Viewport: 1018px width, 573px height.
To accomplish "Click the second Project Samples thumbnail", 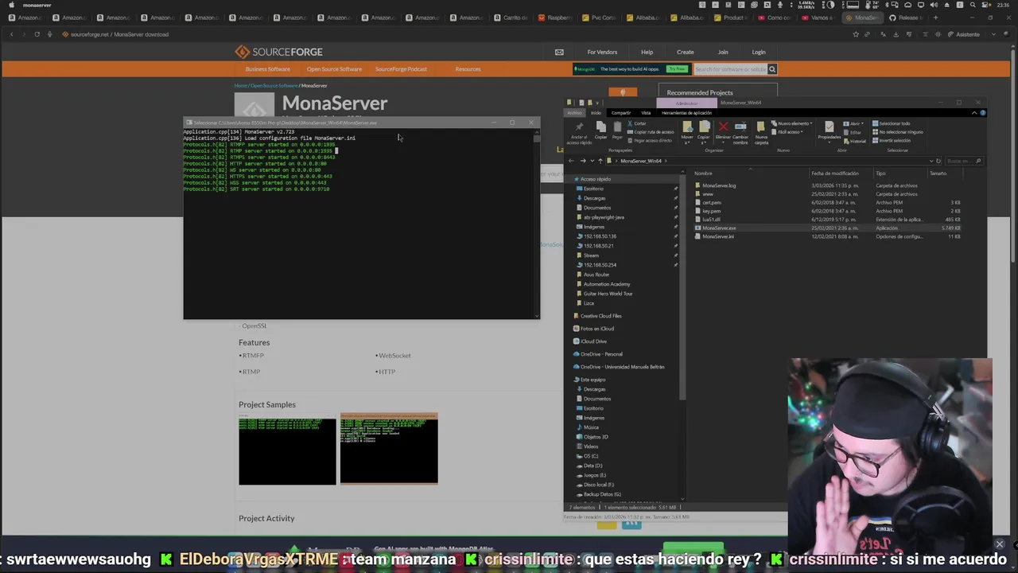I will point(389,449).
